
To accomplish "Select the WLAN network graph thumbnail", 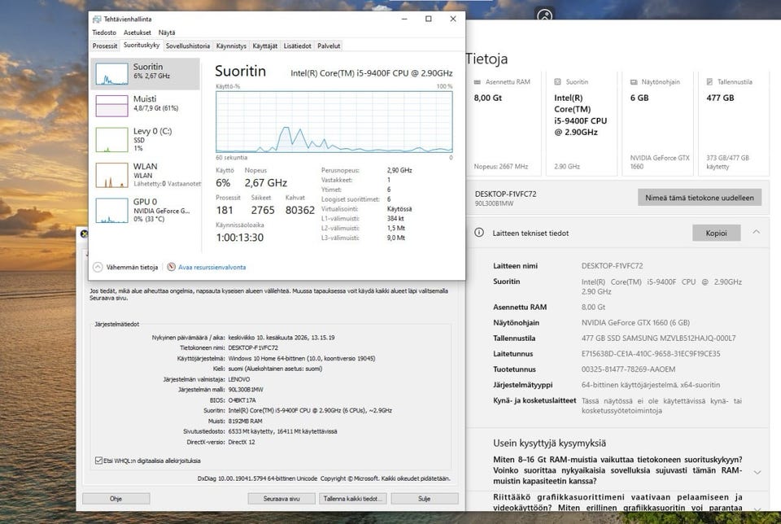I will [111, 175].
